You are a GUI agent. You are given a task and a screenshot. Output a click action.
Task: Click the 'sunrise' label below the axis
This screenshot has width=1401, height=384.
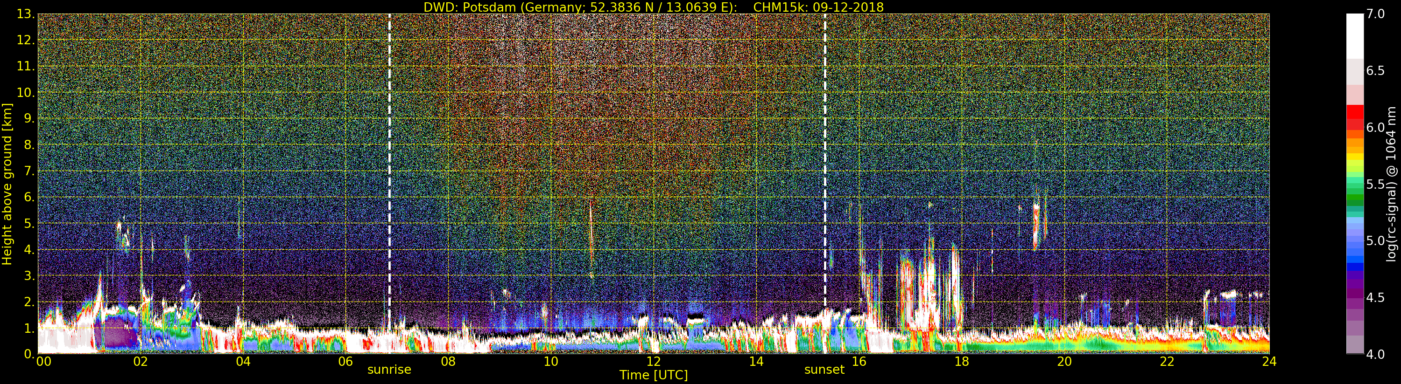tap(389, 370)
